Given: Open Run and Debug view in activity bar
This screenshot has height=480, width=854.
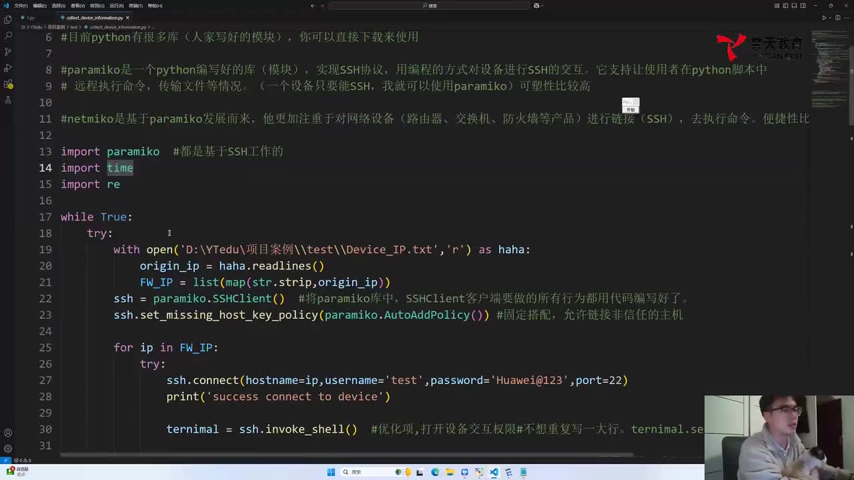Looking at the screenshot, I should tap(8, 67).
